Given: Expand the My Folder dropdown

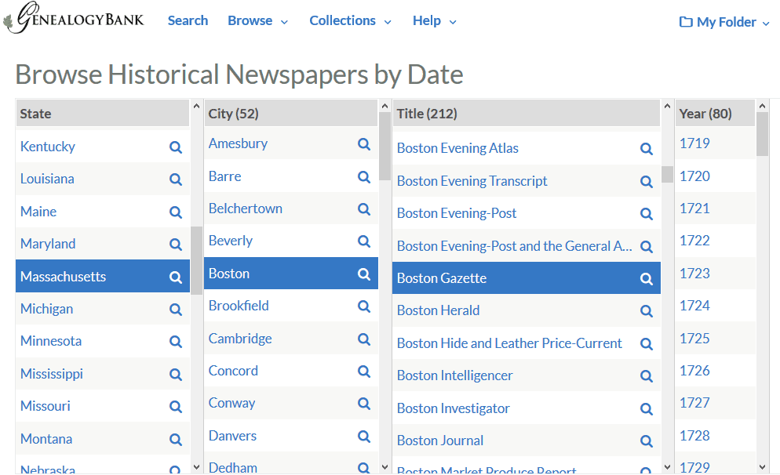Looking at the screenshot, I should click(724, 23).
